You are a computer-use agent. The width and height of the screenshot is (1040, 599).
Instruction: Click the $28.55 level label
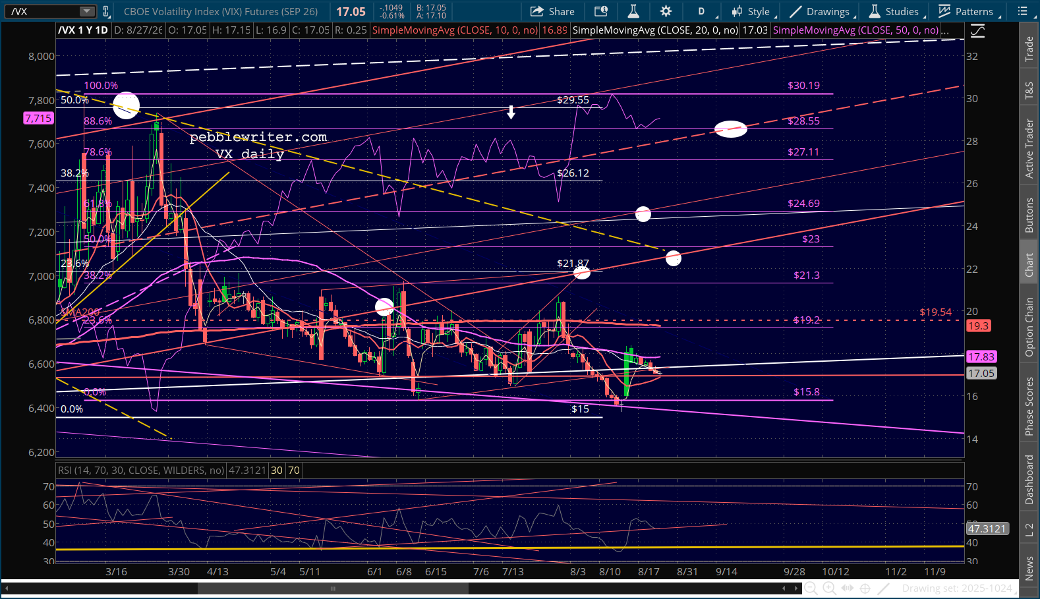coord(804,121)
